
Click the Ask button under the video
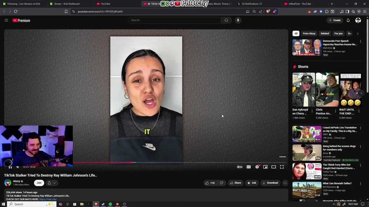[251, 183]
